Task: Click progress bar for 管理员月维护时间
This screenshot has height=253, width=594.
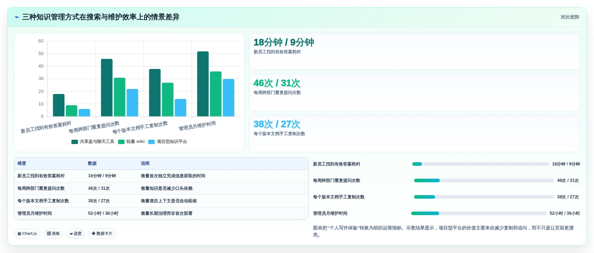Action: pyautogui.click(x=479, y=213)
